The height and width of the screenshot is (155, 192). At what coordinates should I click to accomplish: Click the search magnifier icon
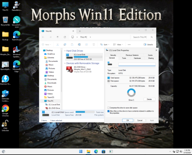pyautogui.click(x=152, y=37)
